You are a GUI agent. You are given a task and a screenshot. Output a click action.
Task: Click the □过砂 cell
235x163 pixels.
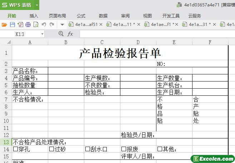point(66,149)
